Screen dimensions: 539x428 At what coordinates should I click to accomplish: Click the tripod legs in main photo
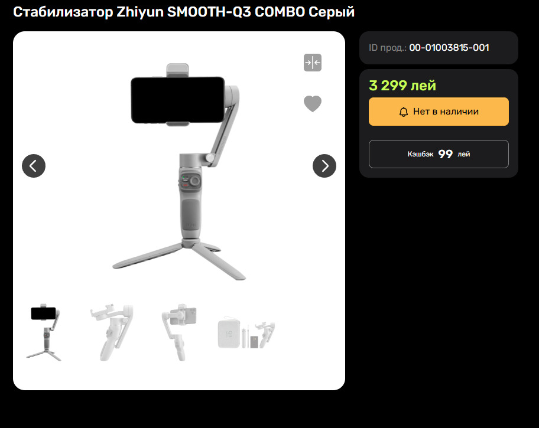(180, 259)
